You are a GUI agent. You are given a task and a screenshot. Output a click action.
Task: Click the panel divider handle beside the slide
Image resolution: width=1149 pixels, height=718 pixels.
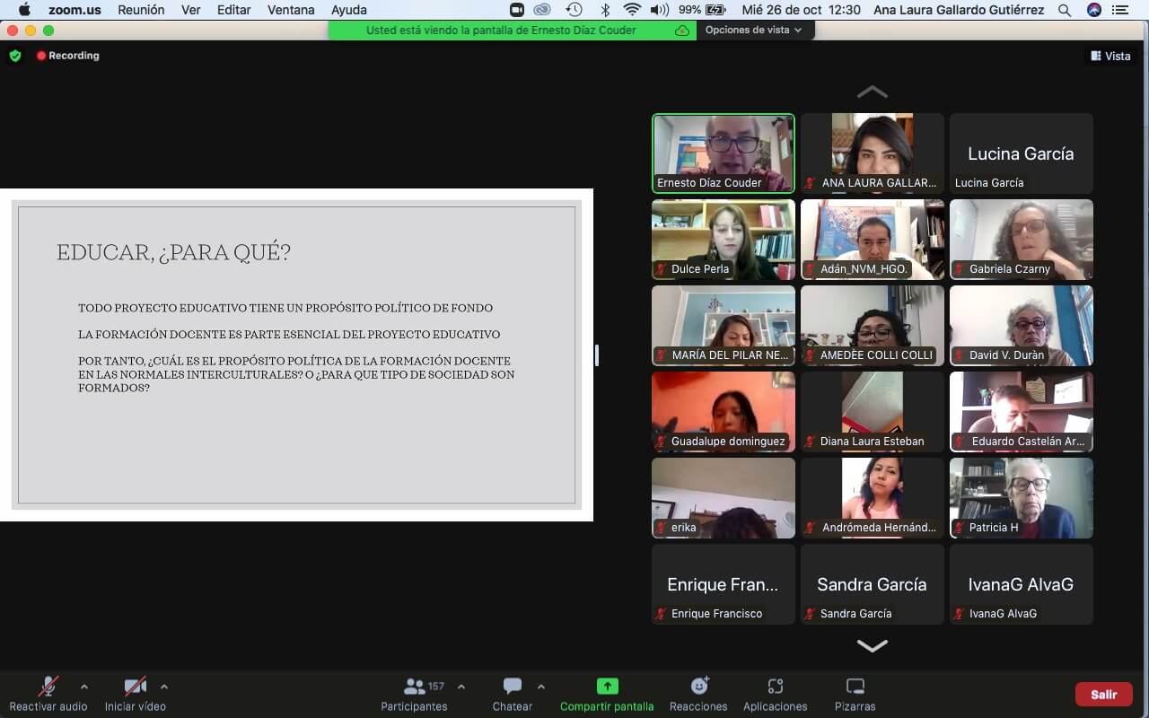(x=597, y=355)
